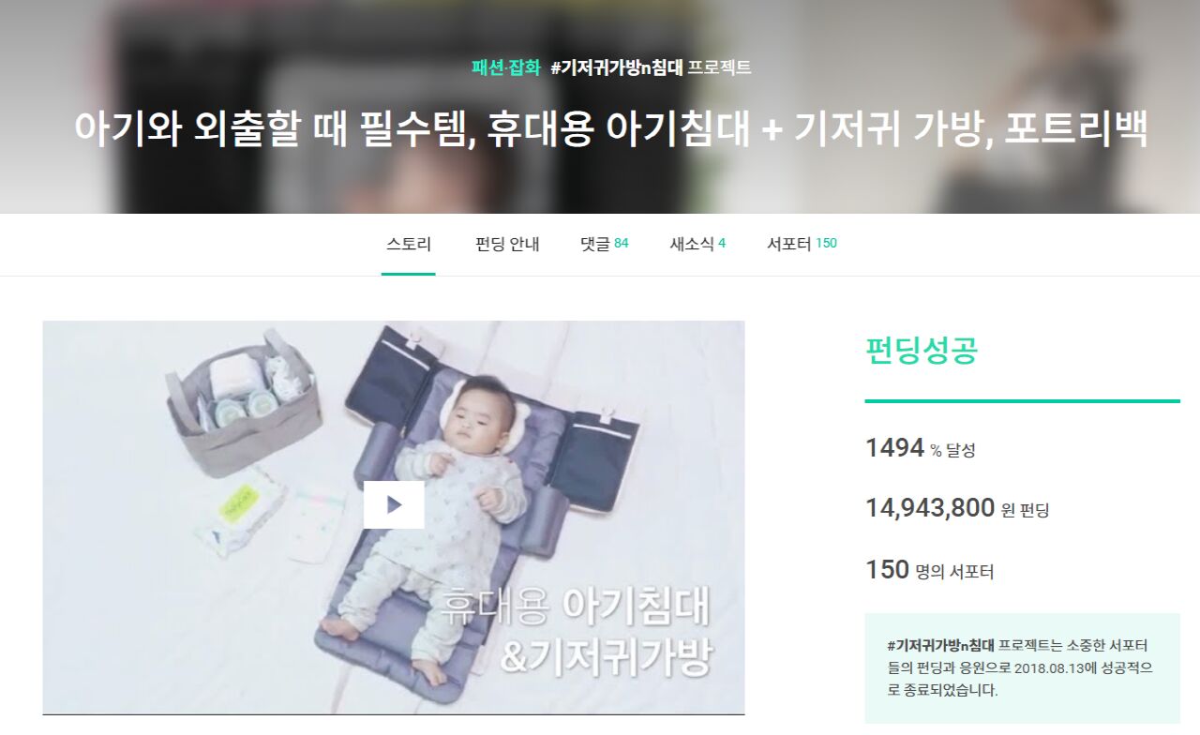Image resolution: width=1200 pixels, height=735 pixels.
Task: Open the 새소식 updates tab
Action: coord(697,244)
